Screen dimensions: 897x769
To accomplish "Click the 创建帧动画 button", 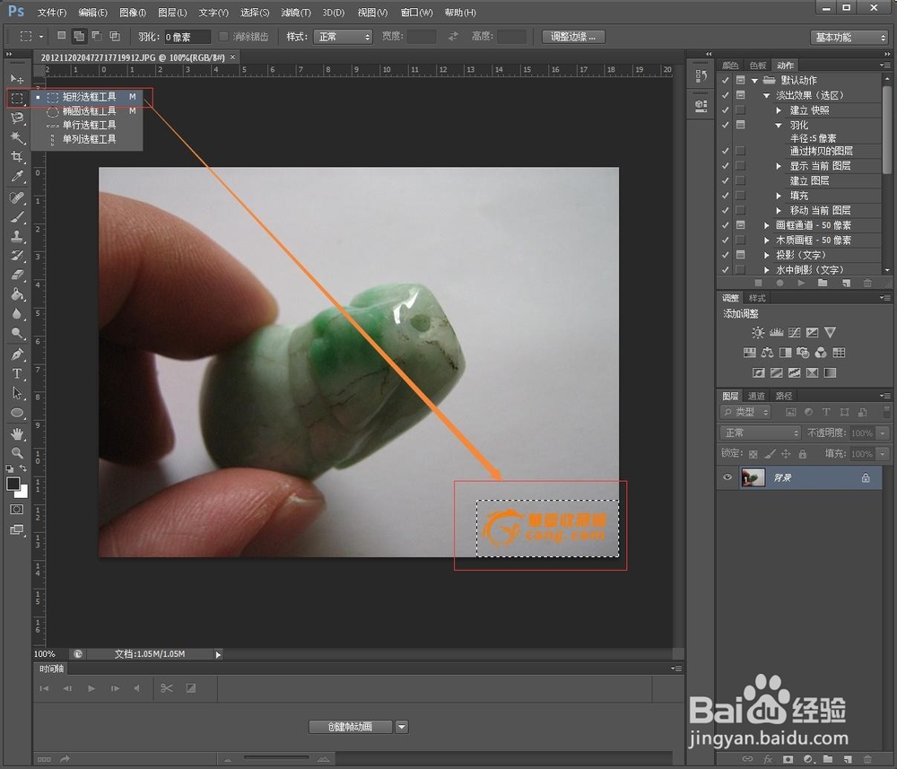I will pos(350,727).
